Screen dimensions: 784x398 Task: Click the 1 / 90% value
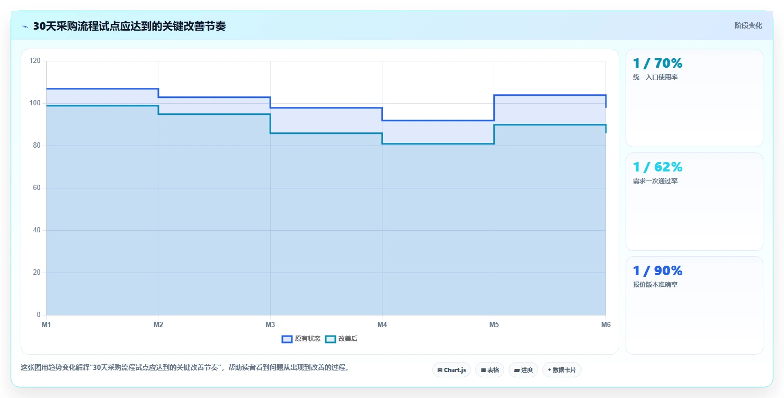657,270
